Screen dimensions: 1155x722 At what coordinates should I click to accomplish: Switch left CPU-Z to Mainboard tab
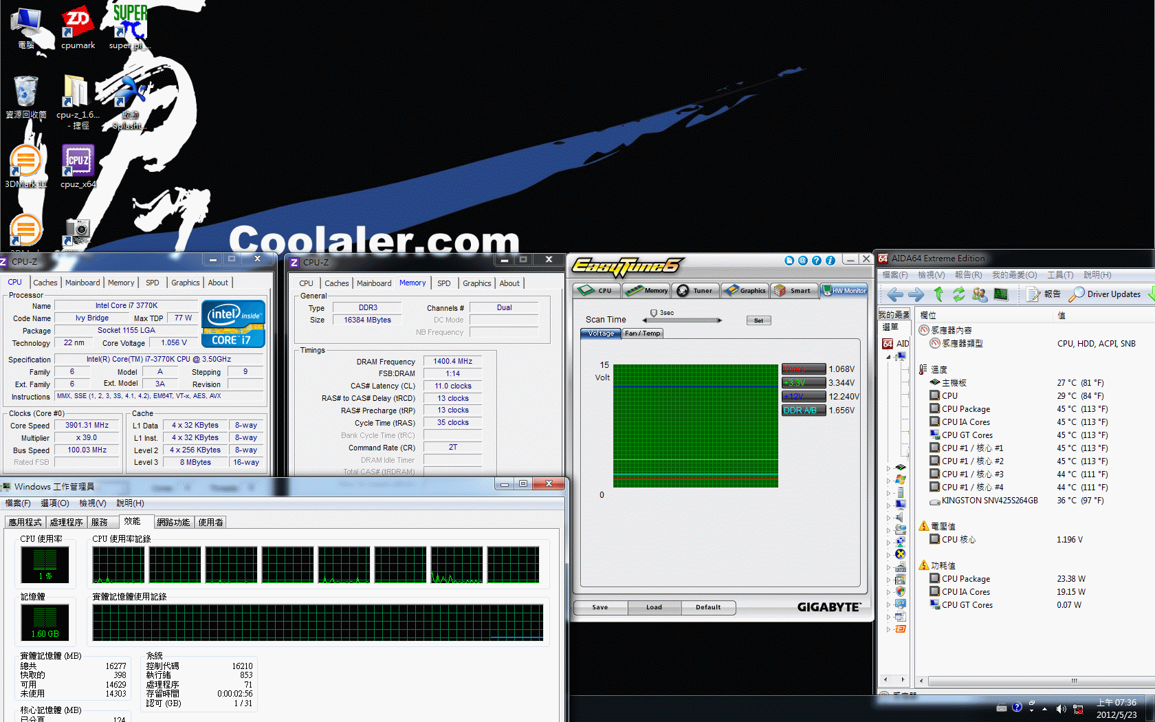(82, 283)
